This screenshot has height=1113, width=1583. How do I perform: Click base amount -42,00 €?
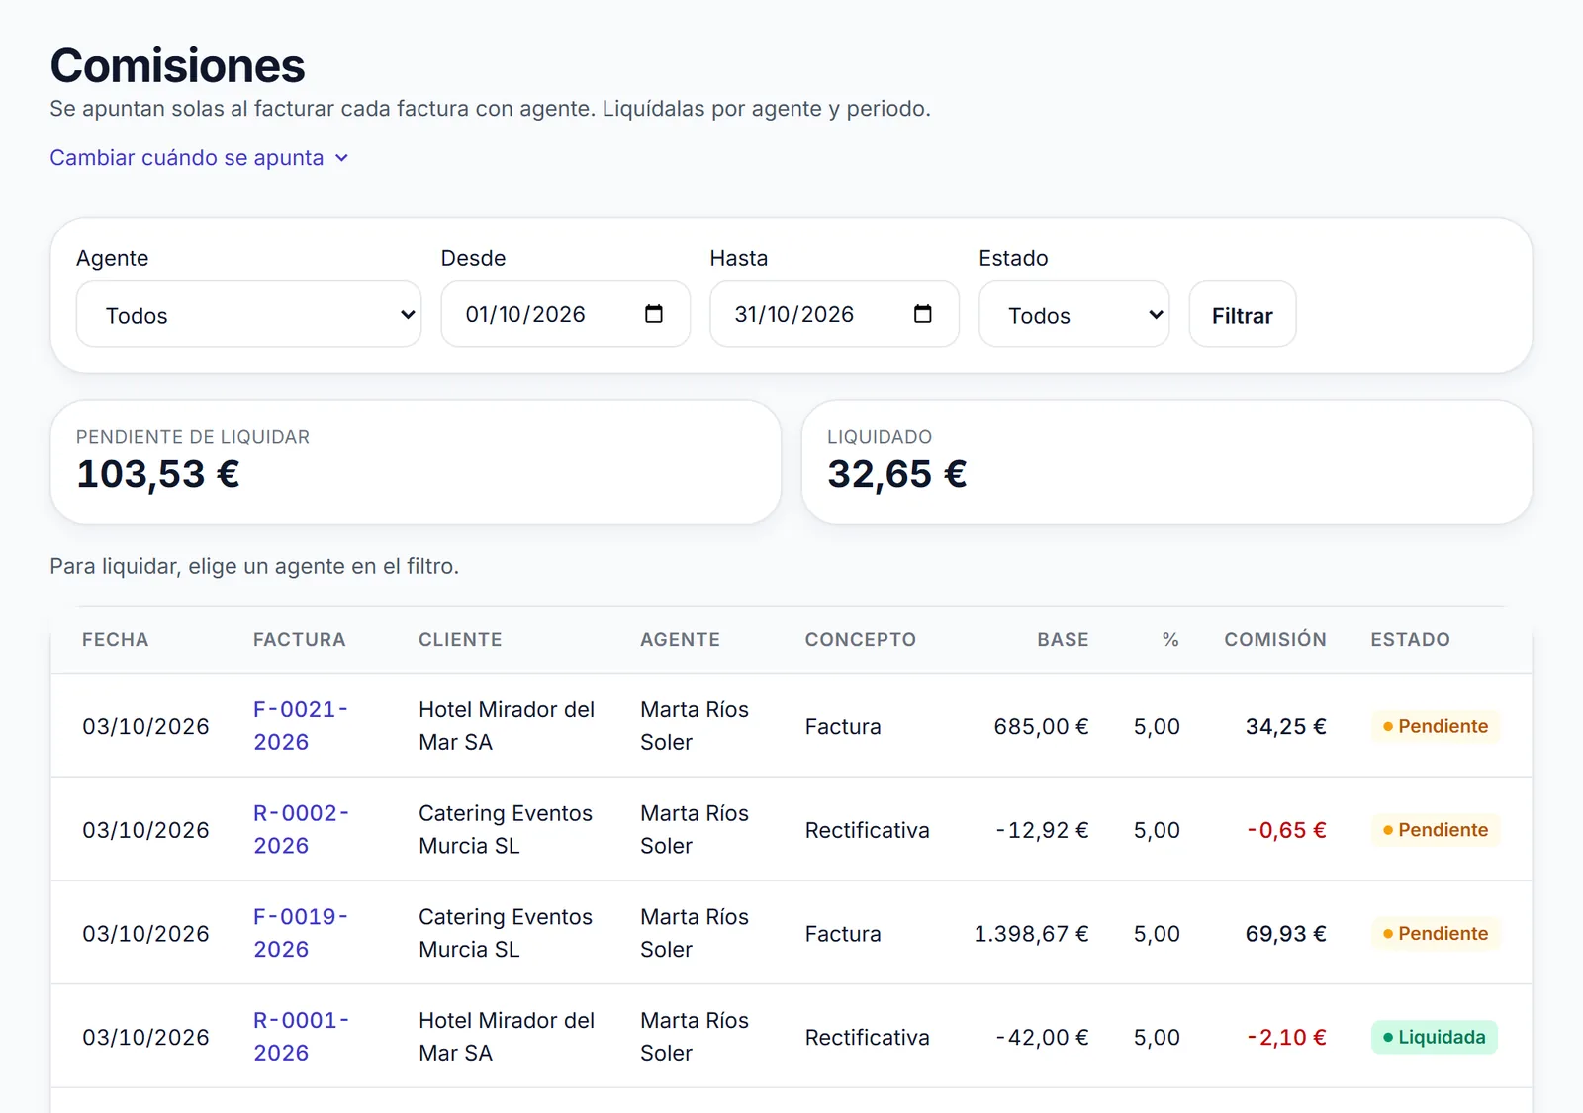point(1042,1037)
